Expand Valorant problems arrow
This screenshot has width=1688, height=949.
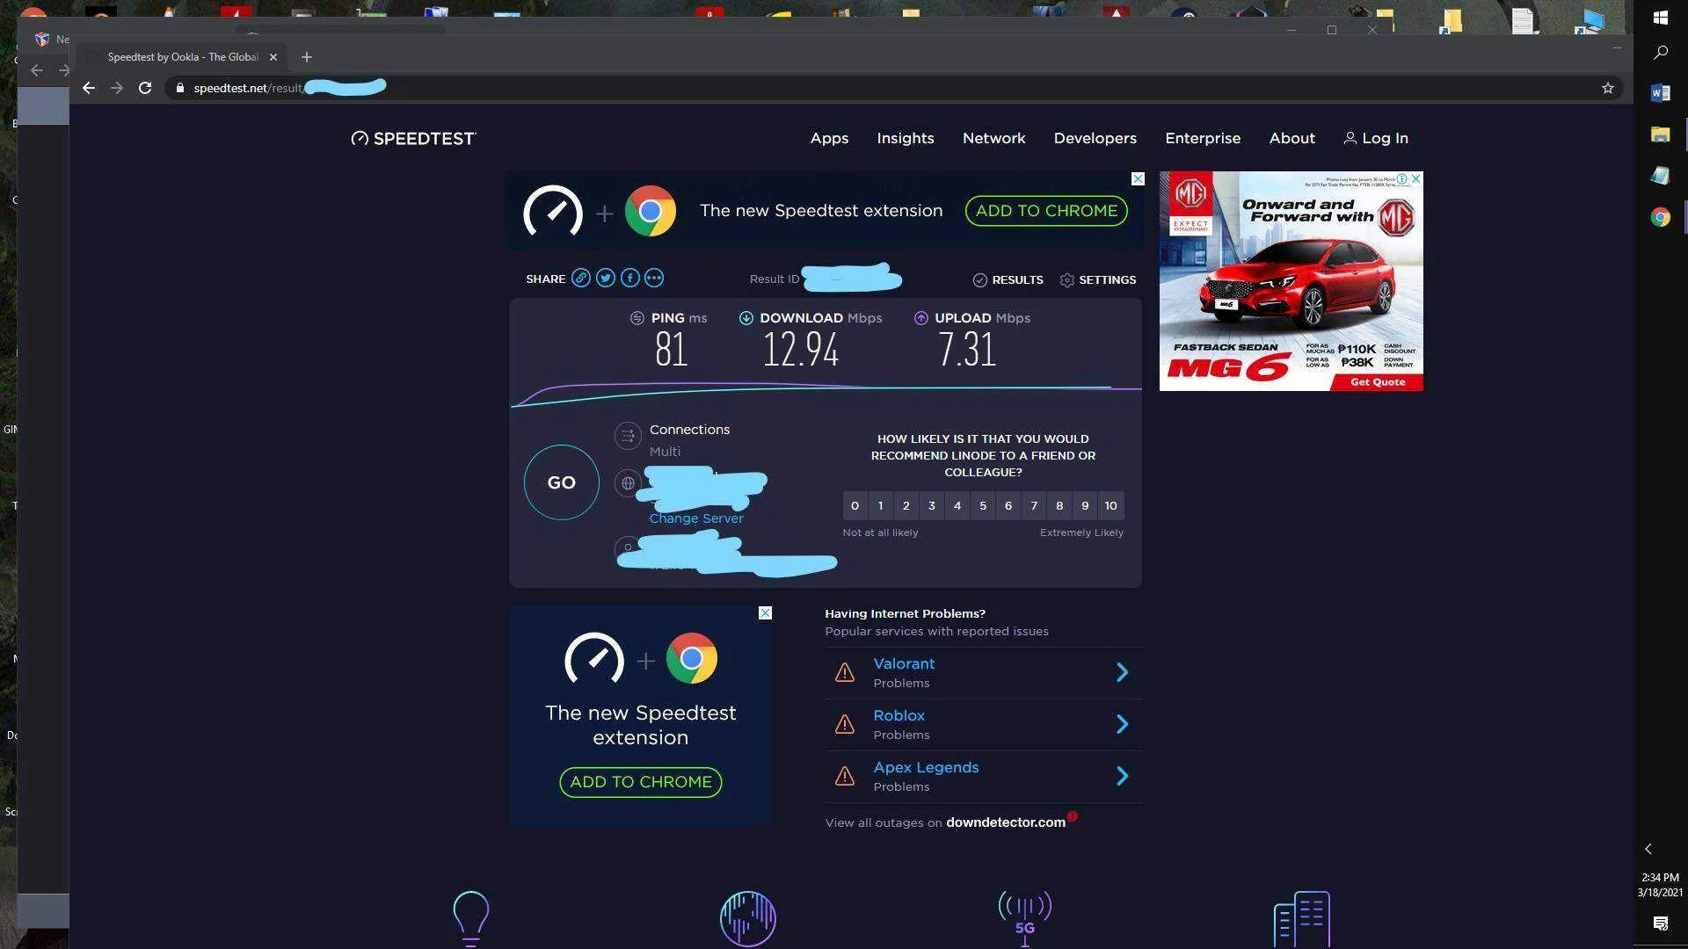[1122, 672]
